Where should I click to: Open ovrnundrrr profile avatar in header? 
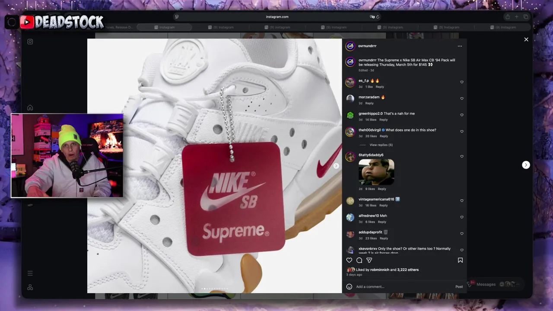350,46
